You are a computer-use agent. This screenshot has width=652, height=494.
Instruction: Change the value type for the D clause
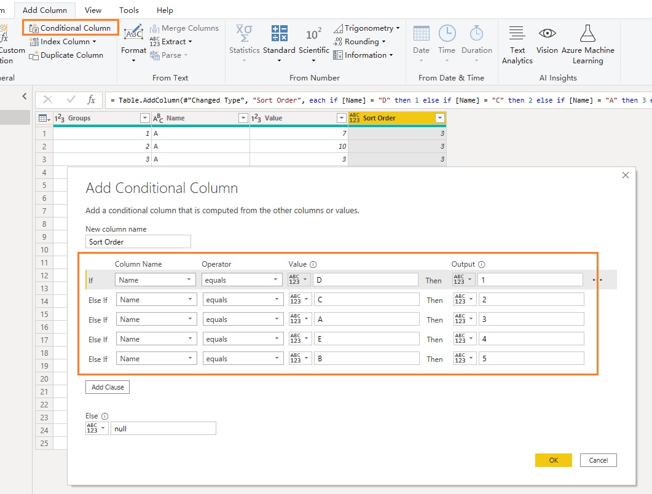click(299, 280)
